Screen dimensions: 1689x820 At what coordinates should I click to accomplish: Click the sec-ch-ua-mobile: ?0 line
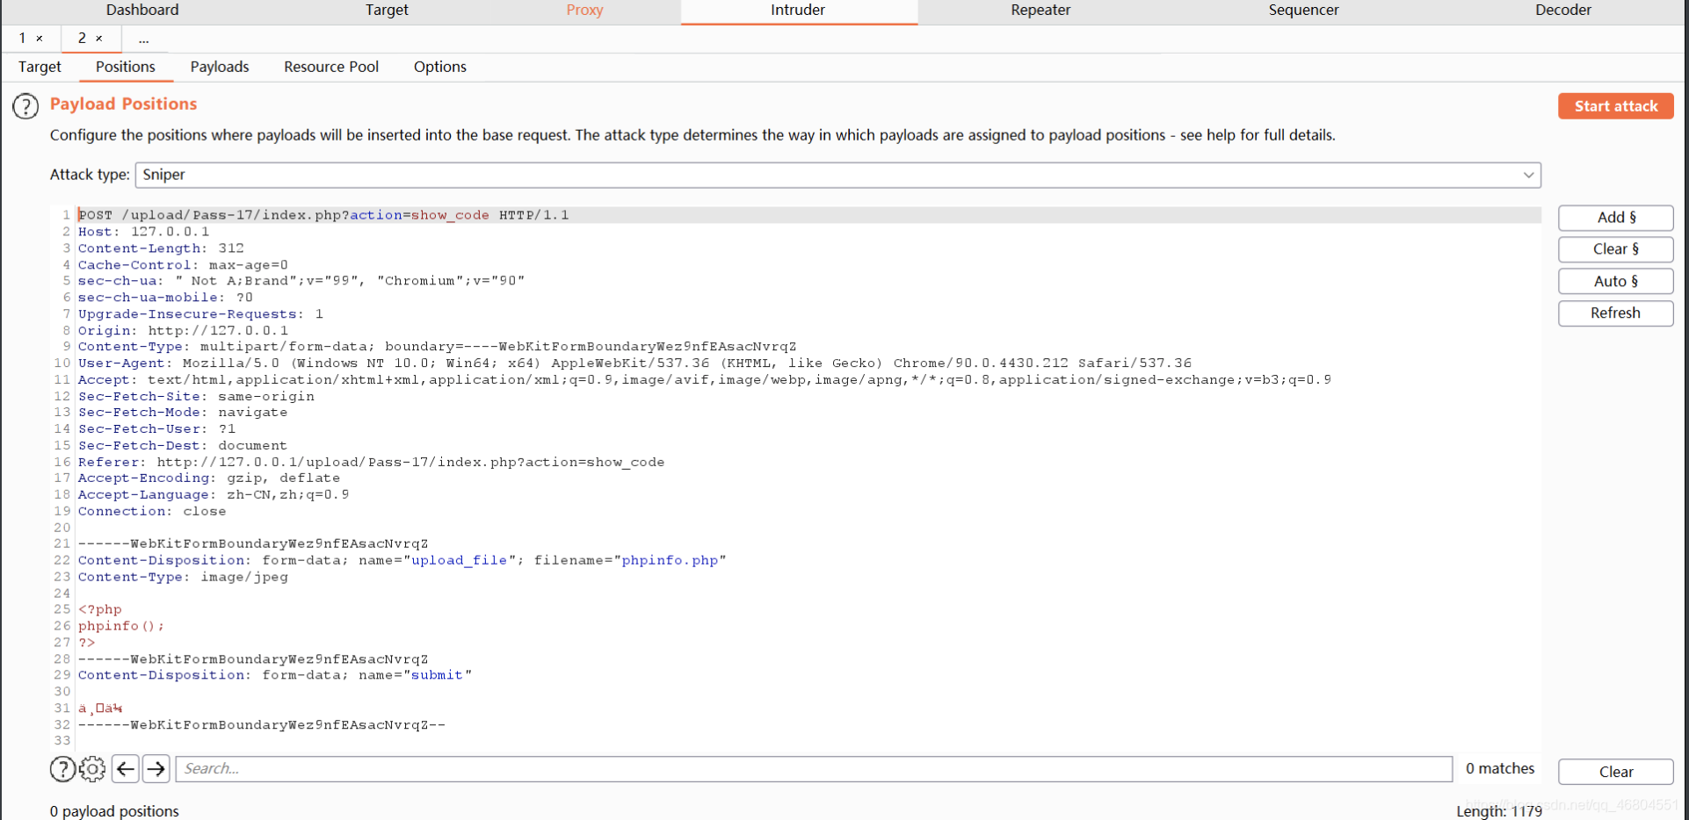[165, 298]
